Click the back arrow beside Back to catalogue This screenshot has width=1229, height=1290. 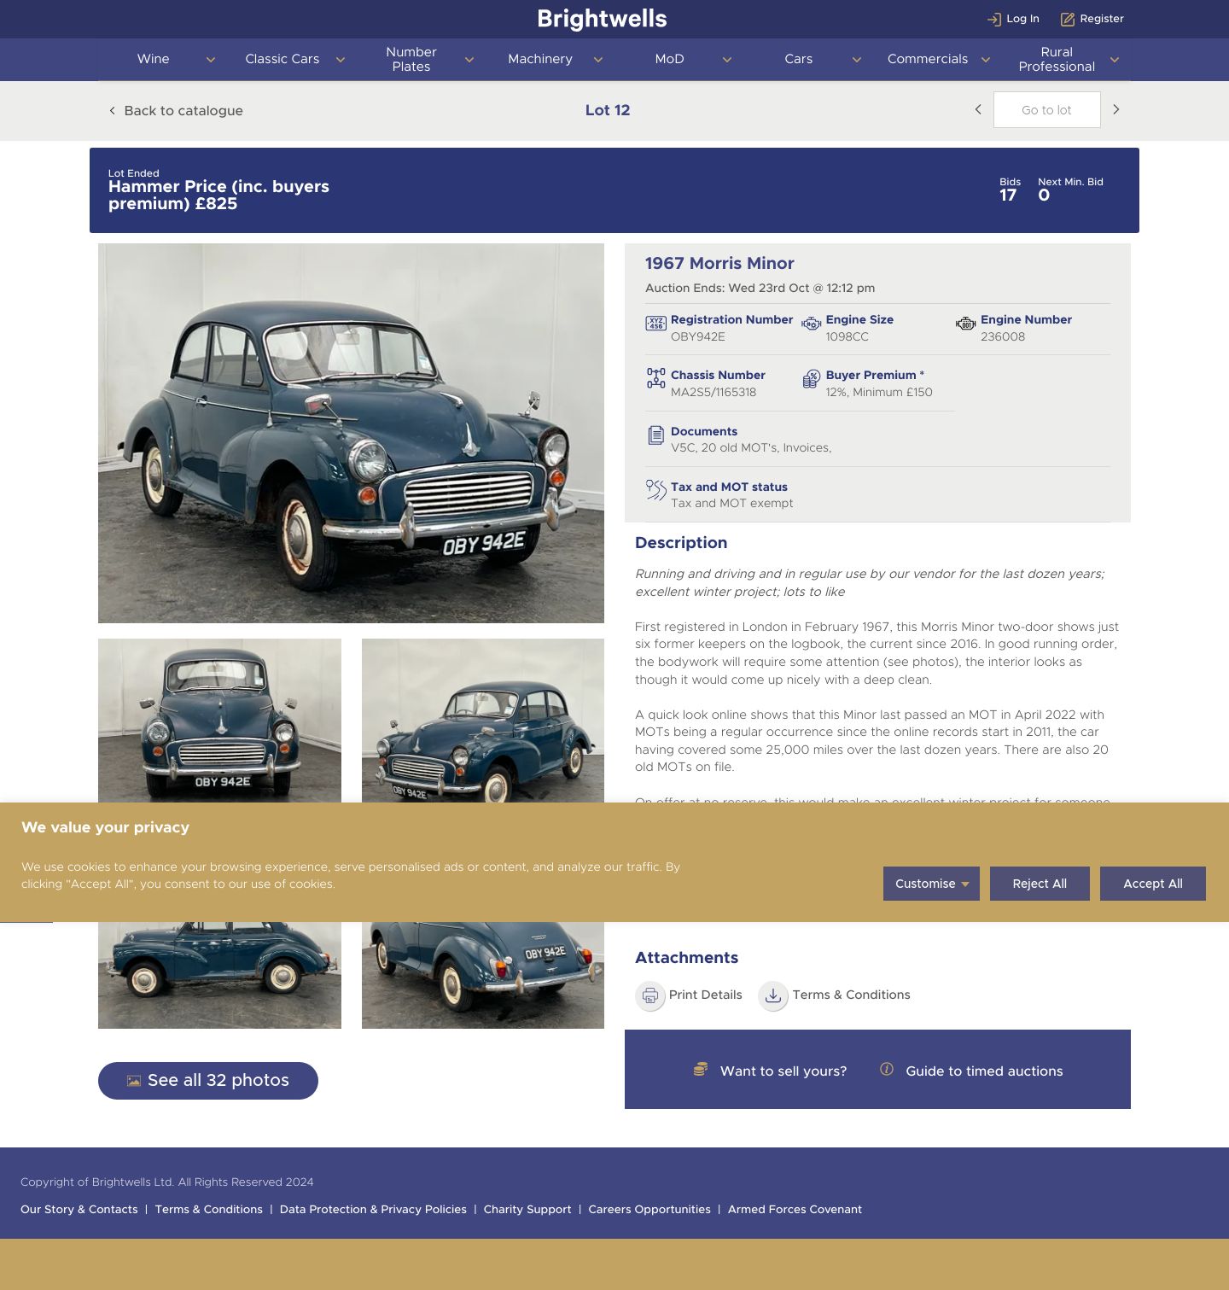tap(112, 110)
